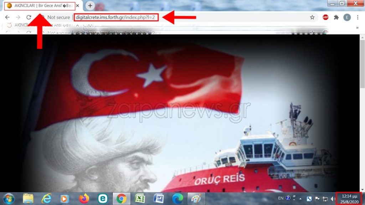Image resolution: width=365 pixels, height=205 pixels.
Task: Open the network connection tray icon
Action: click(x=325, y=199)
